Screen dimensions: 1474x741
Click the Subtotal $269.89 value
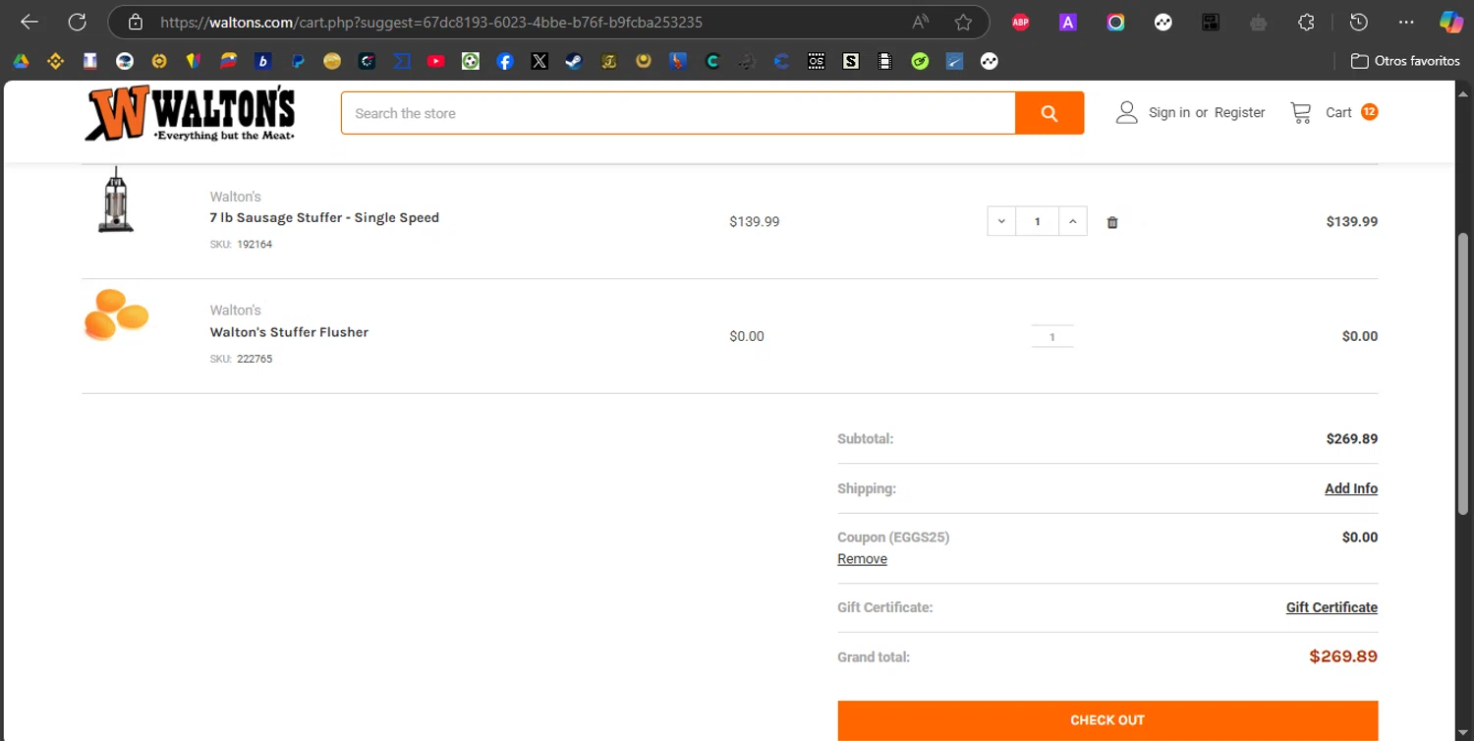coord(1352,439)
